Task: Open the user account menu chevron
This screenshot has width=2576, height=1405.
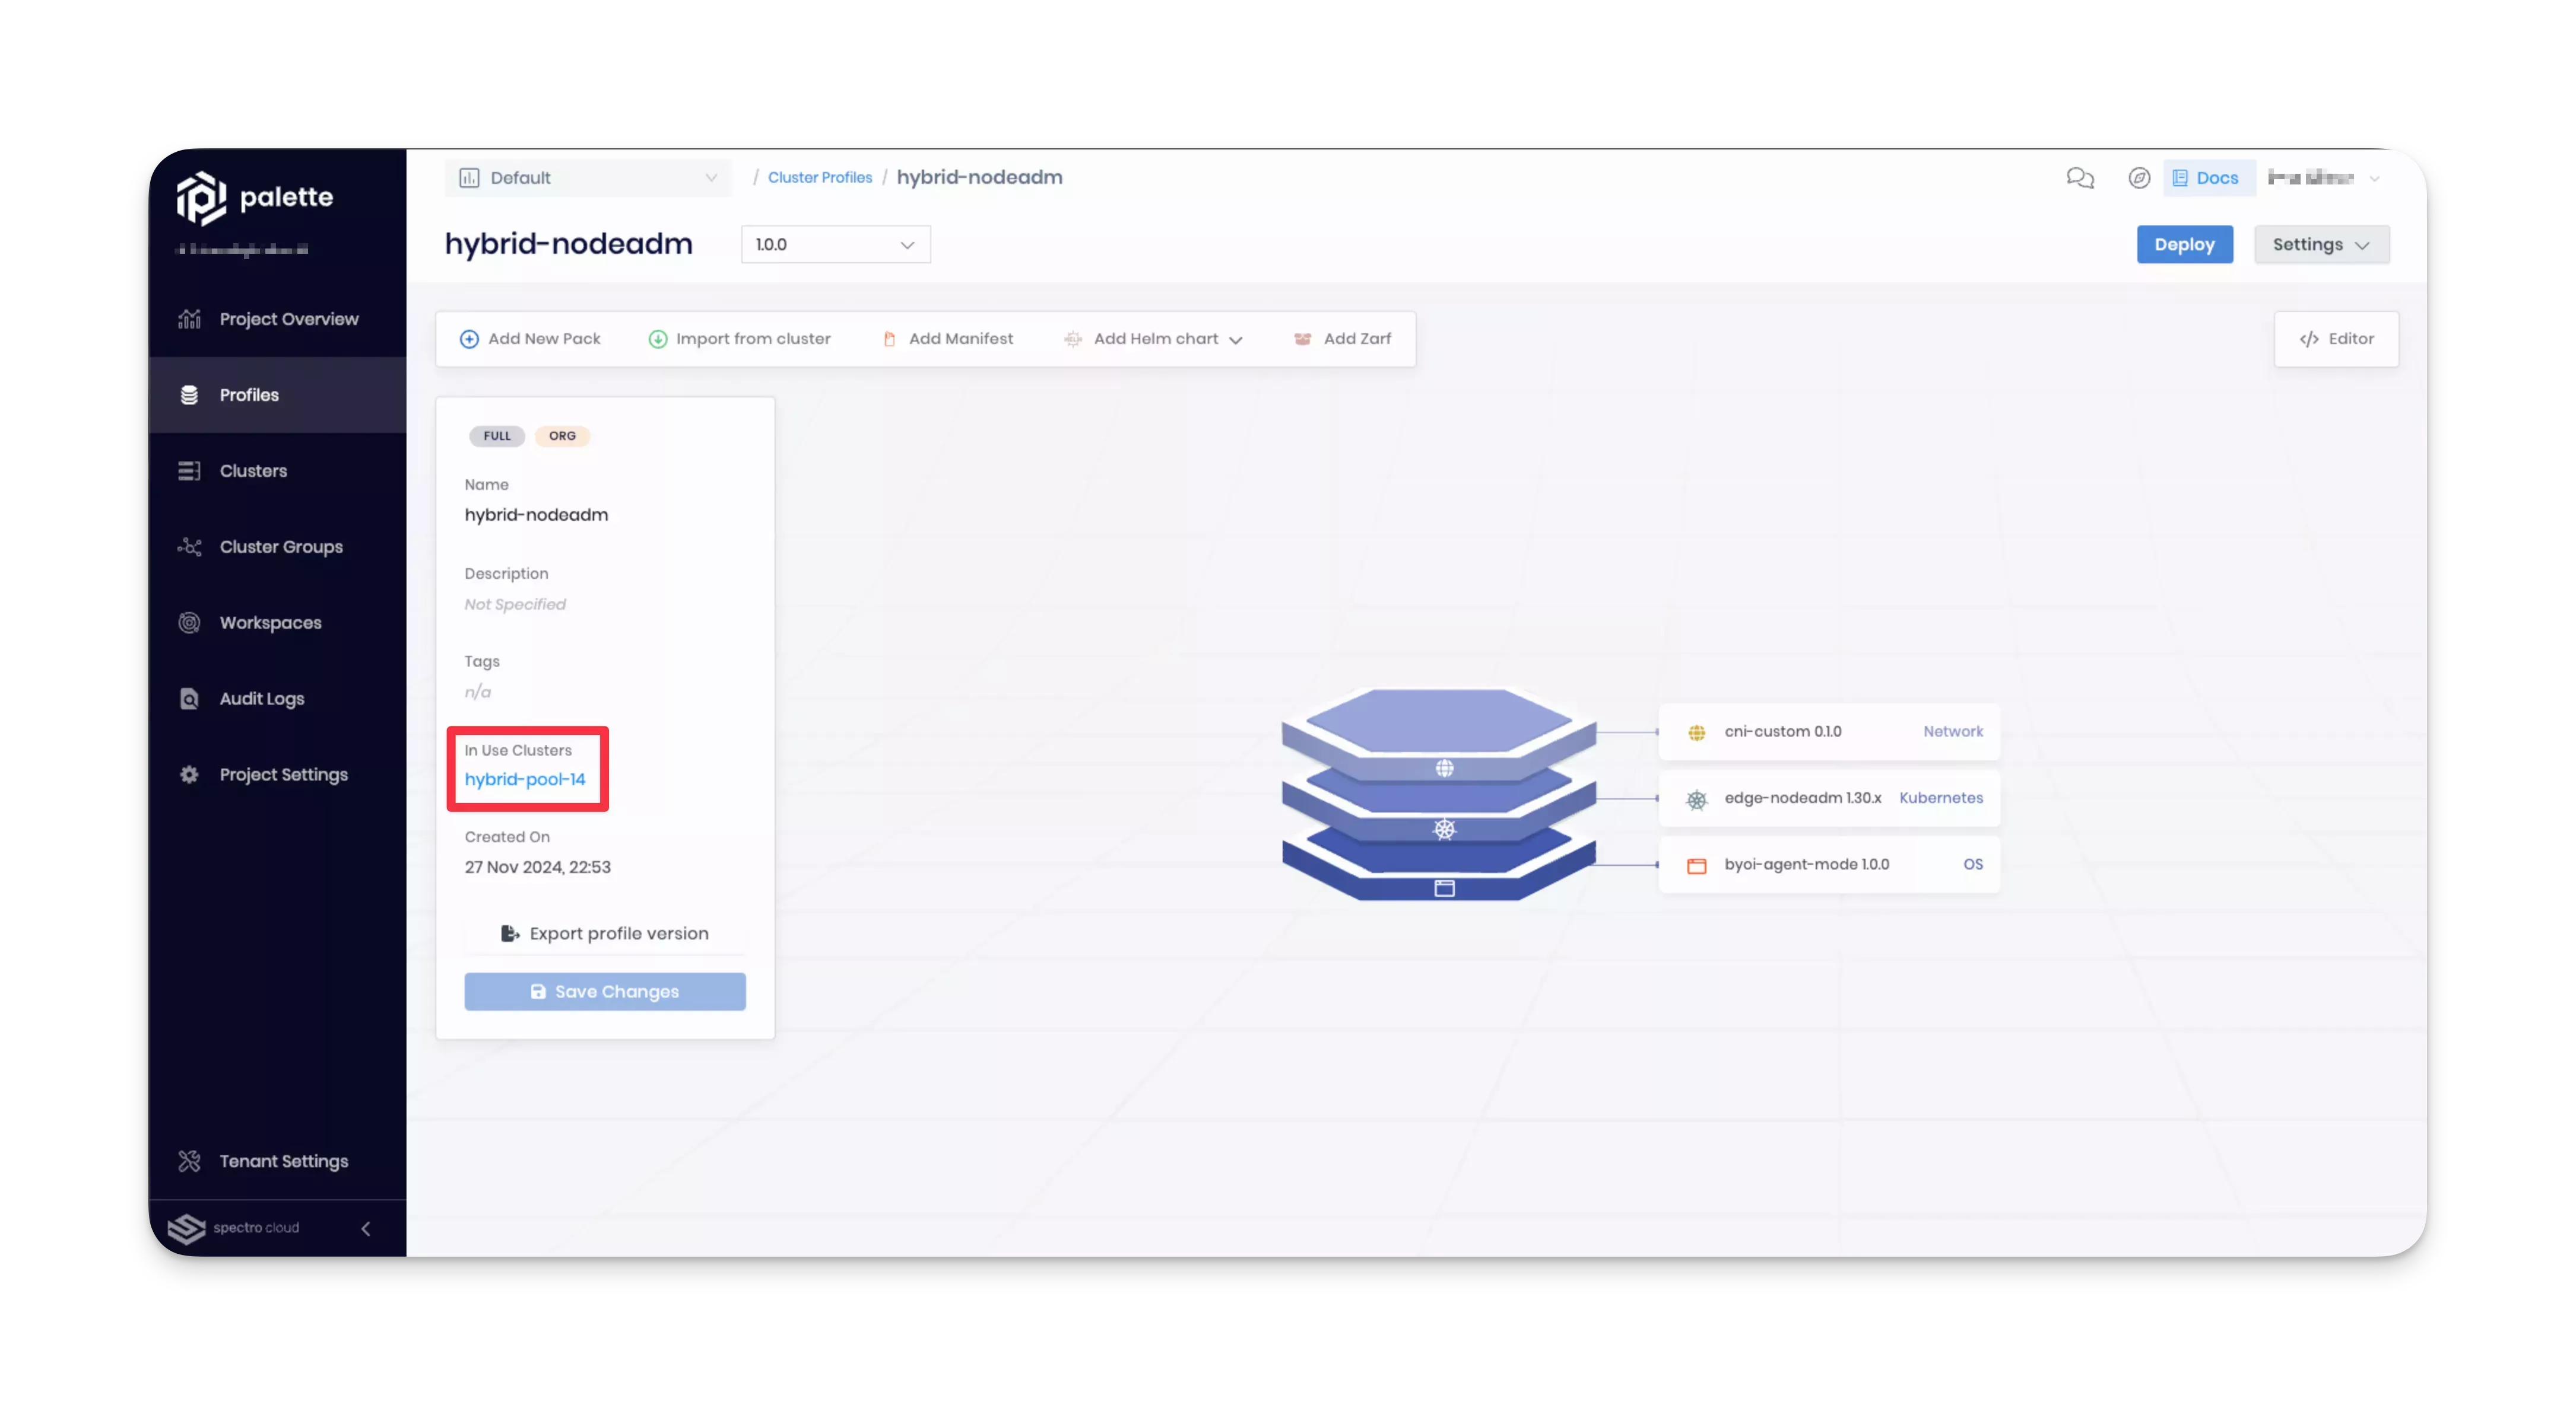Action: (2375, 178)
